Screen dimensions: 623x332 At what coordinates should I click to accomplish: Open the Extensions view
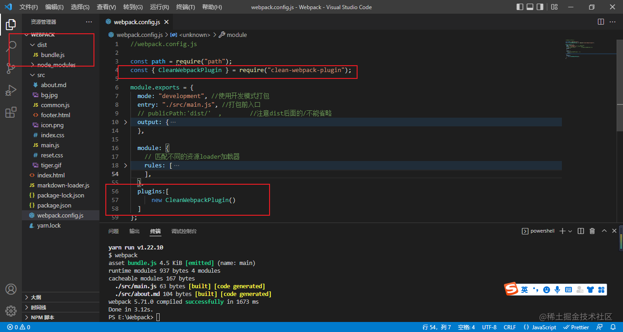pyautogui.click(x=11, y=113)
